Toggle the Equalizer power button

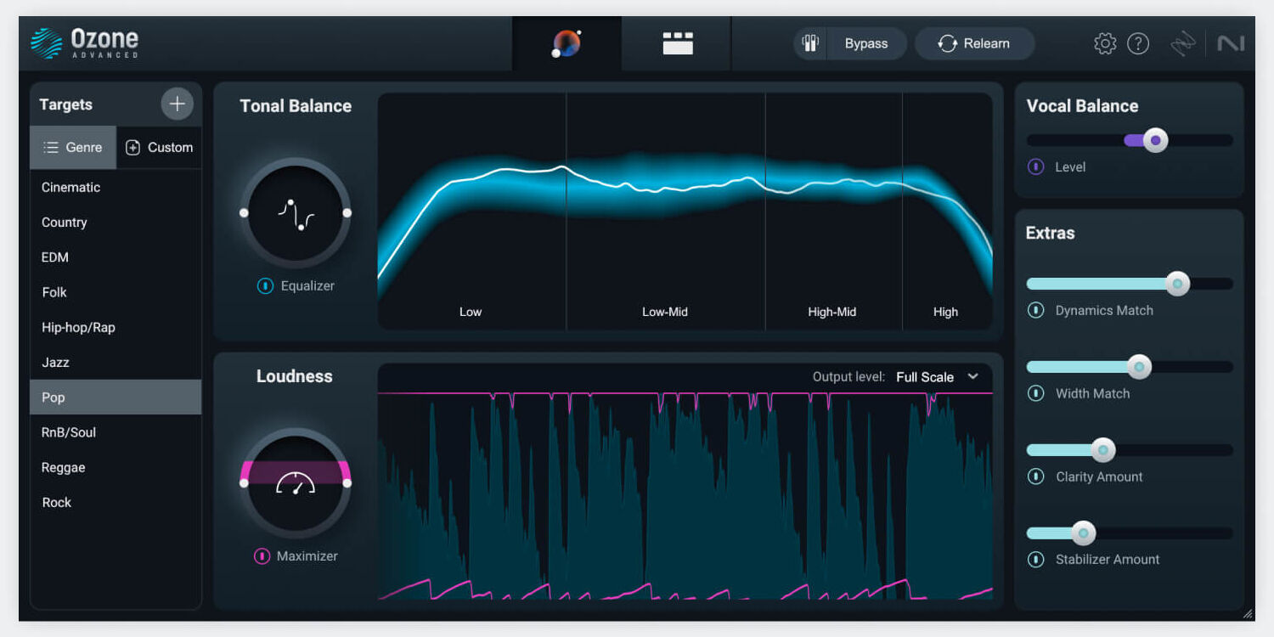tap(265, 286)
